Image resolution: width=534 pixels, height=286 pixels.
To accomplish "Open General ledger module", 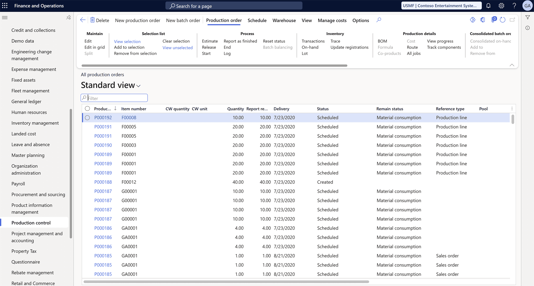I will 26,102.
